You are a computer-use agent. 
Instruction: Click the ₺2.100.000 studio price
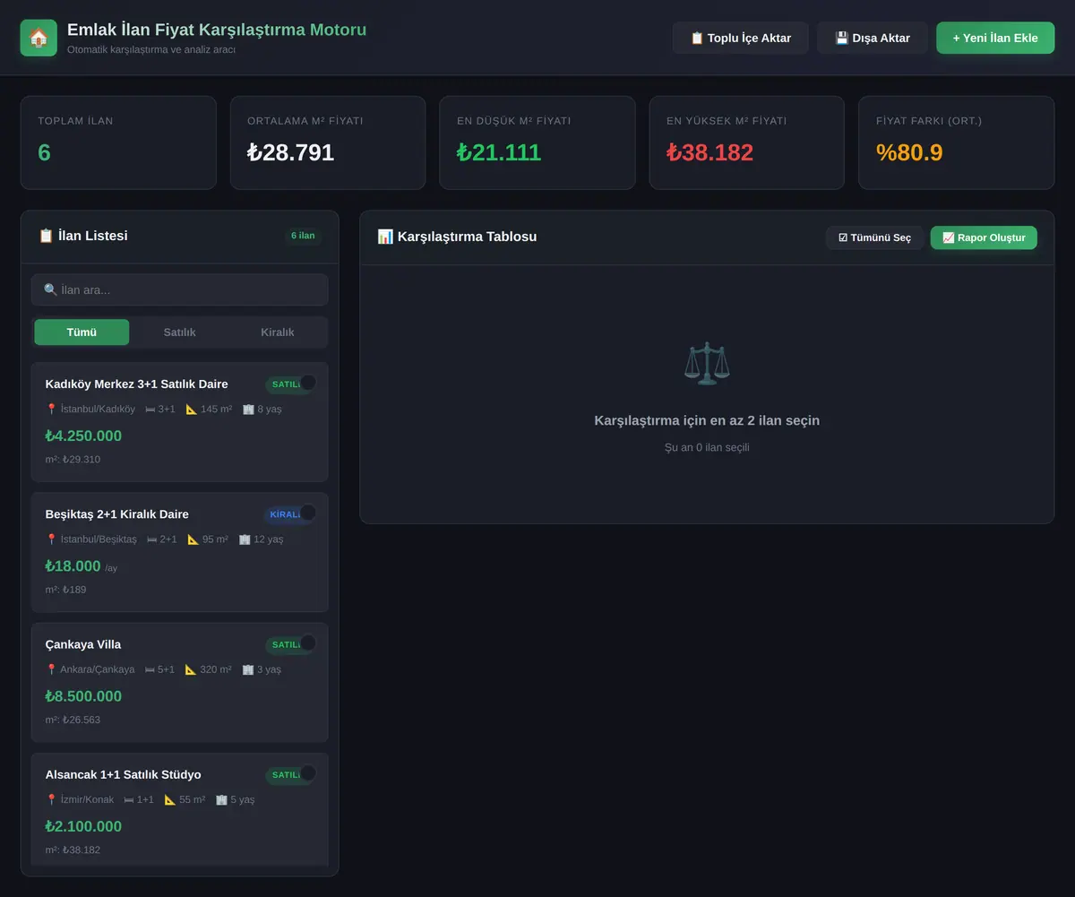coord(83,826)
